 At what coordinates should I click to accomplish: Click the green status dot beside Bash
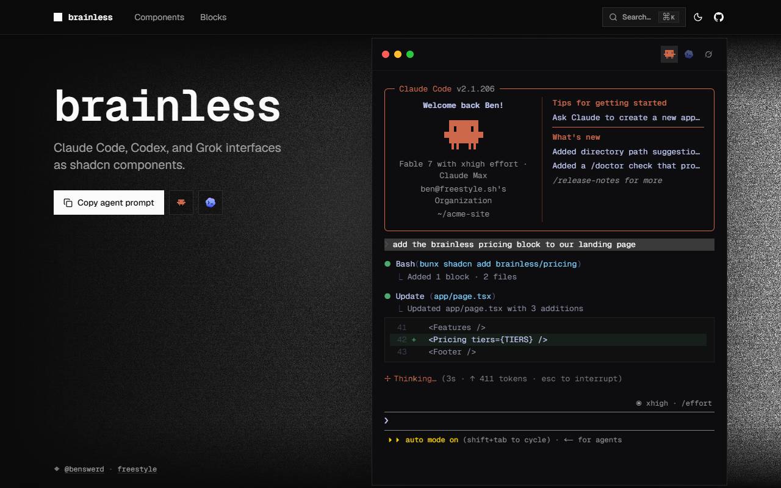(387, 264)
